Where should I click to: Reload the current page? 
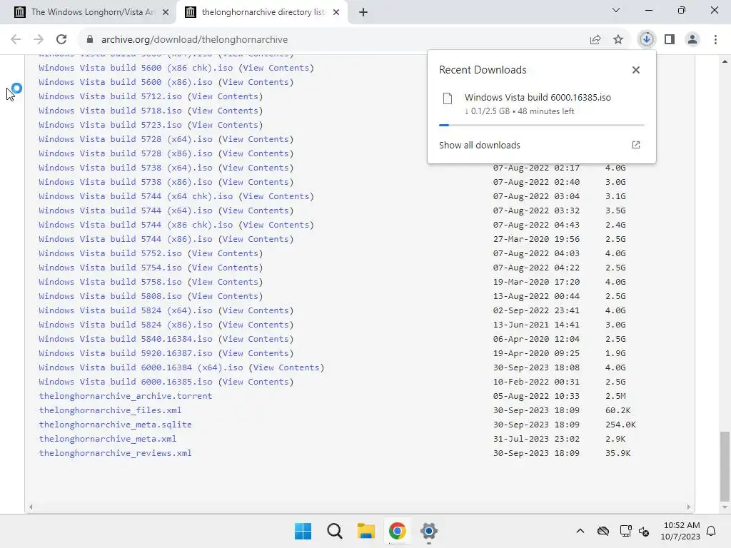(61, 40)
